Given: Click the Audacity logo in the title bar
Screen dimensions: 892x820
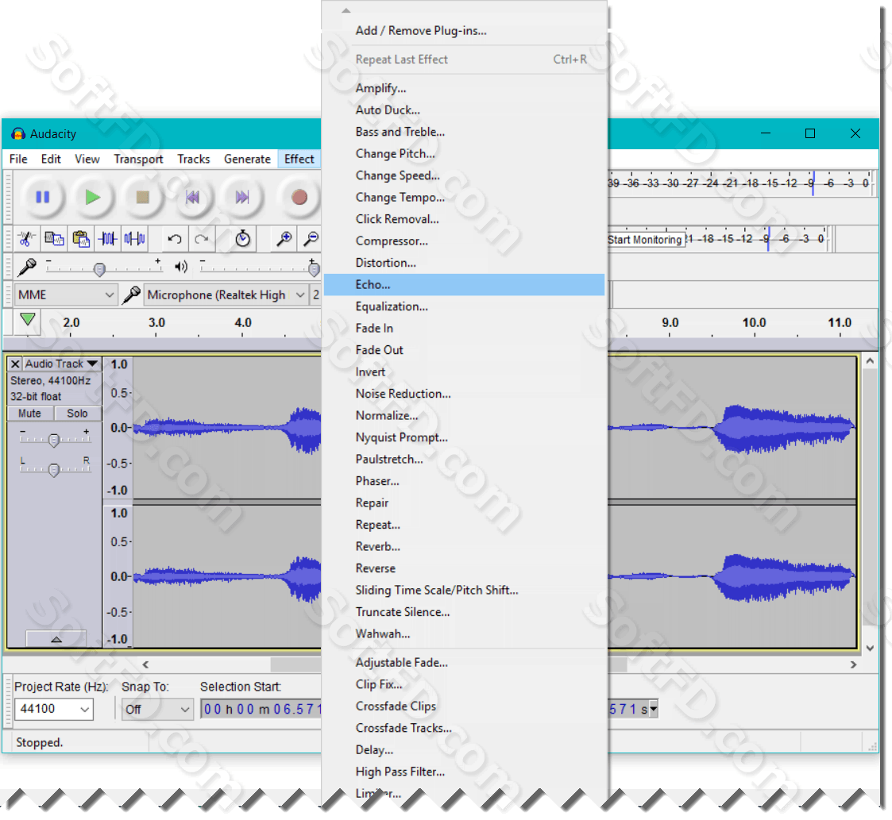Looking at the screenshot, I should coord(18,134).
